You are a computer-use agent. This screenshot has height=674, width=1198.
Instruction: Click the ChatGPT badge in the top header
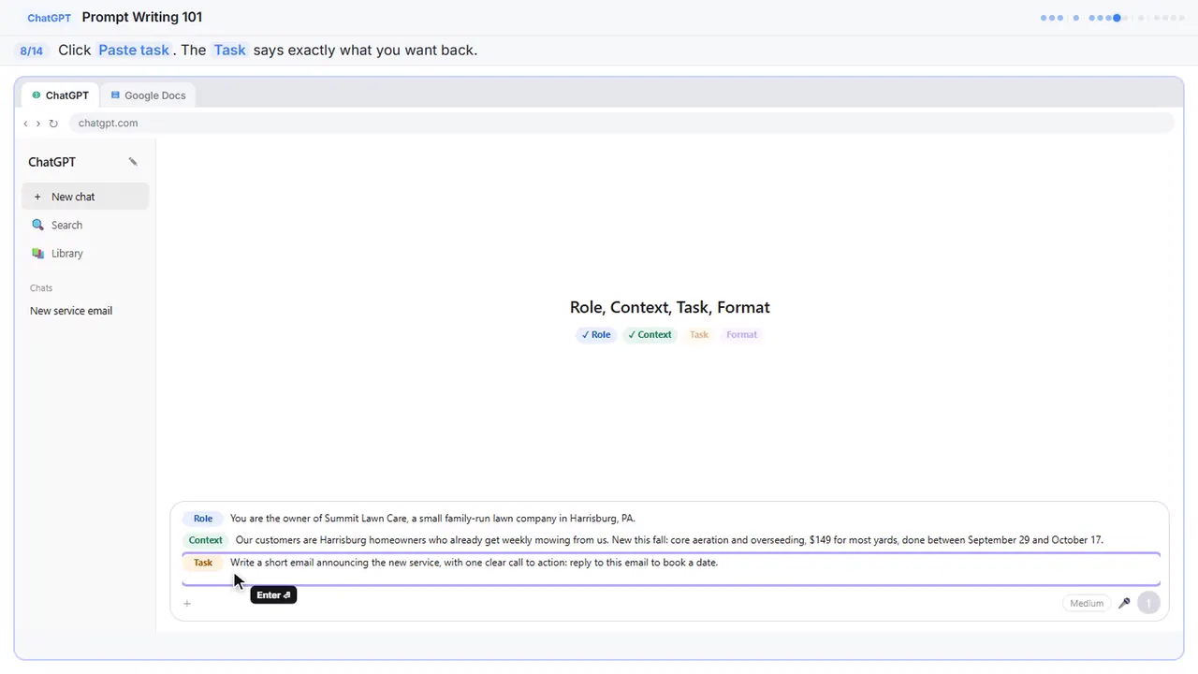coord(50,18)
